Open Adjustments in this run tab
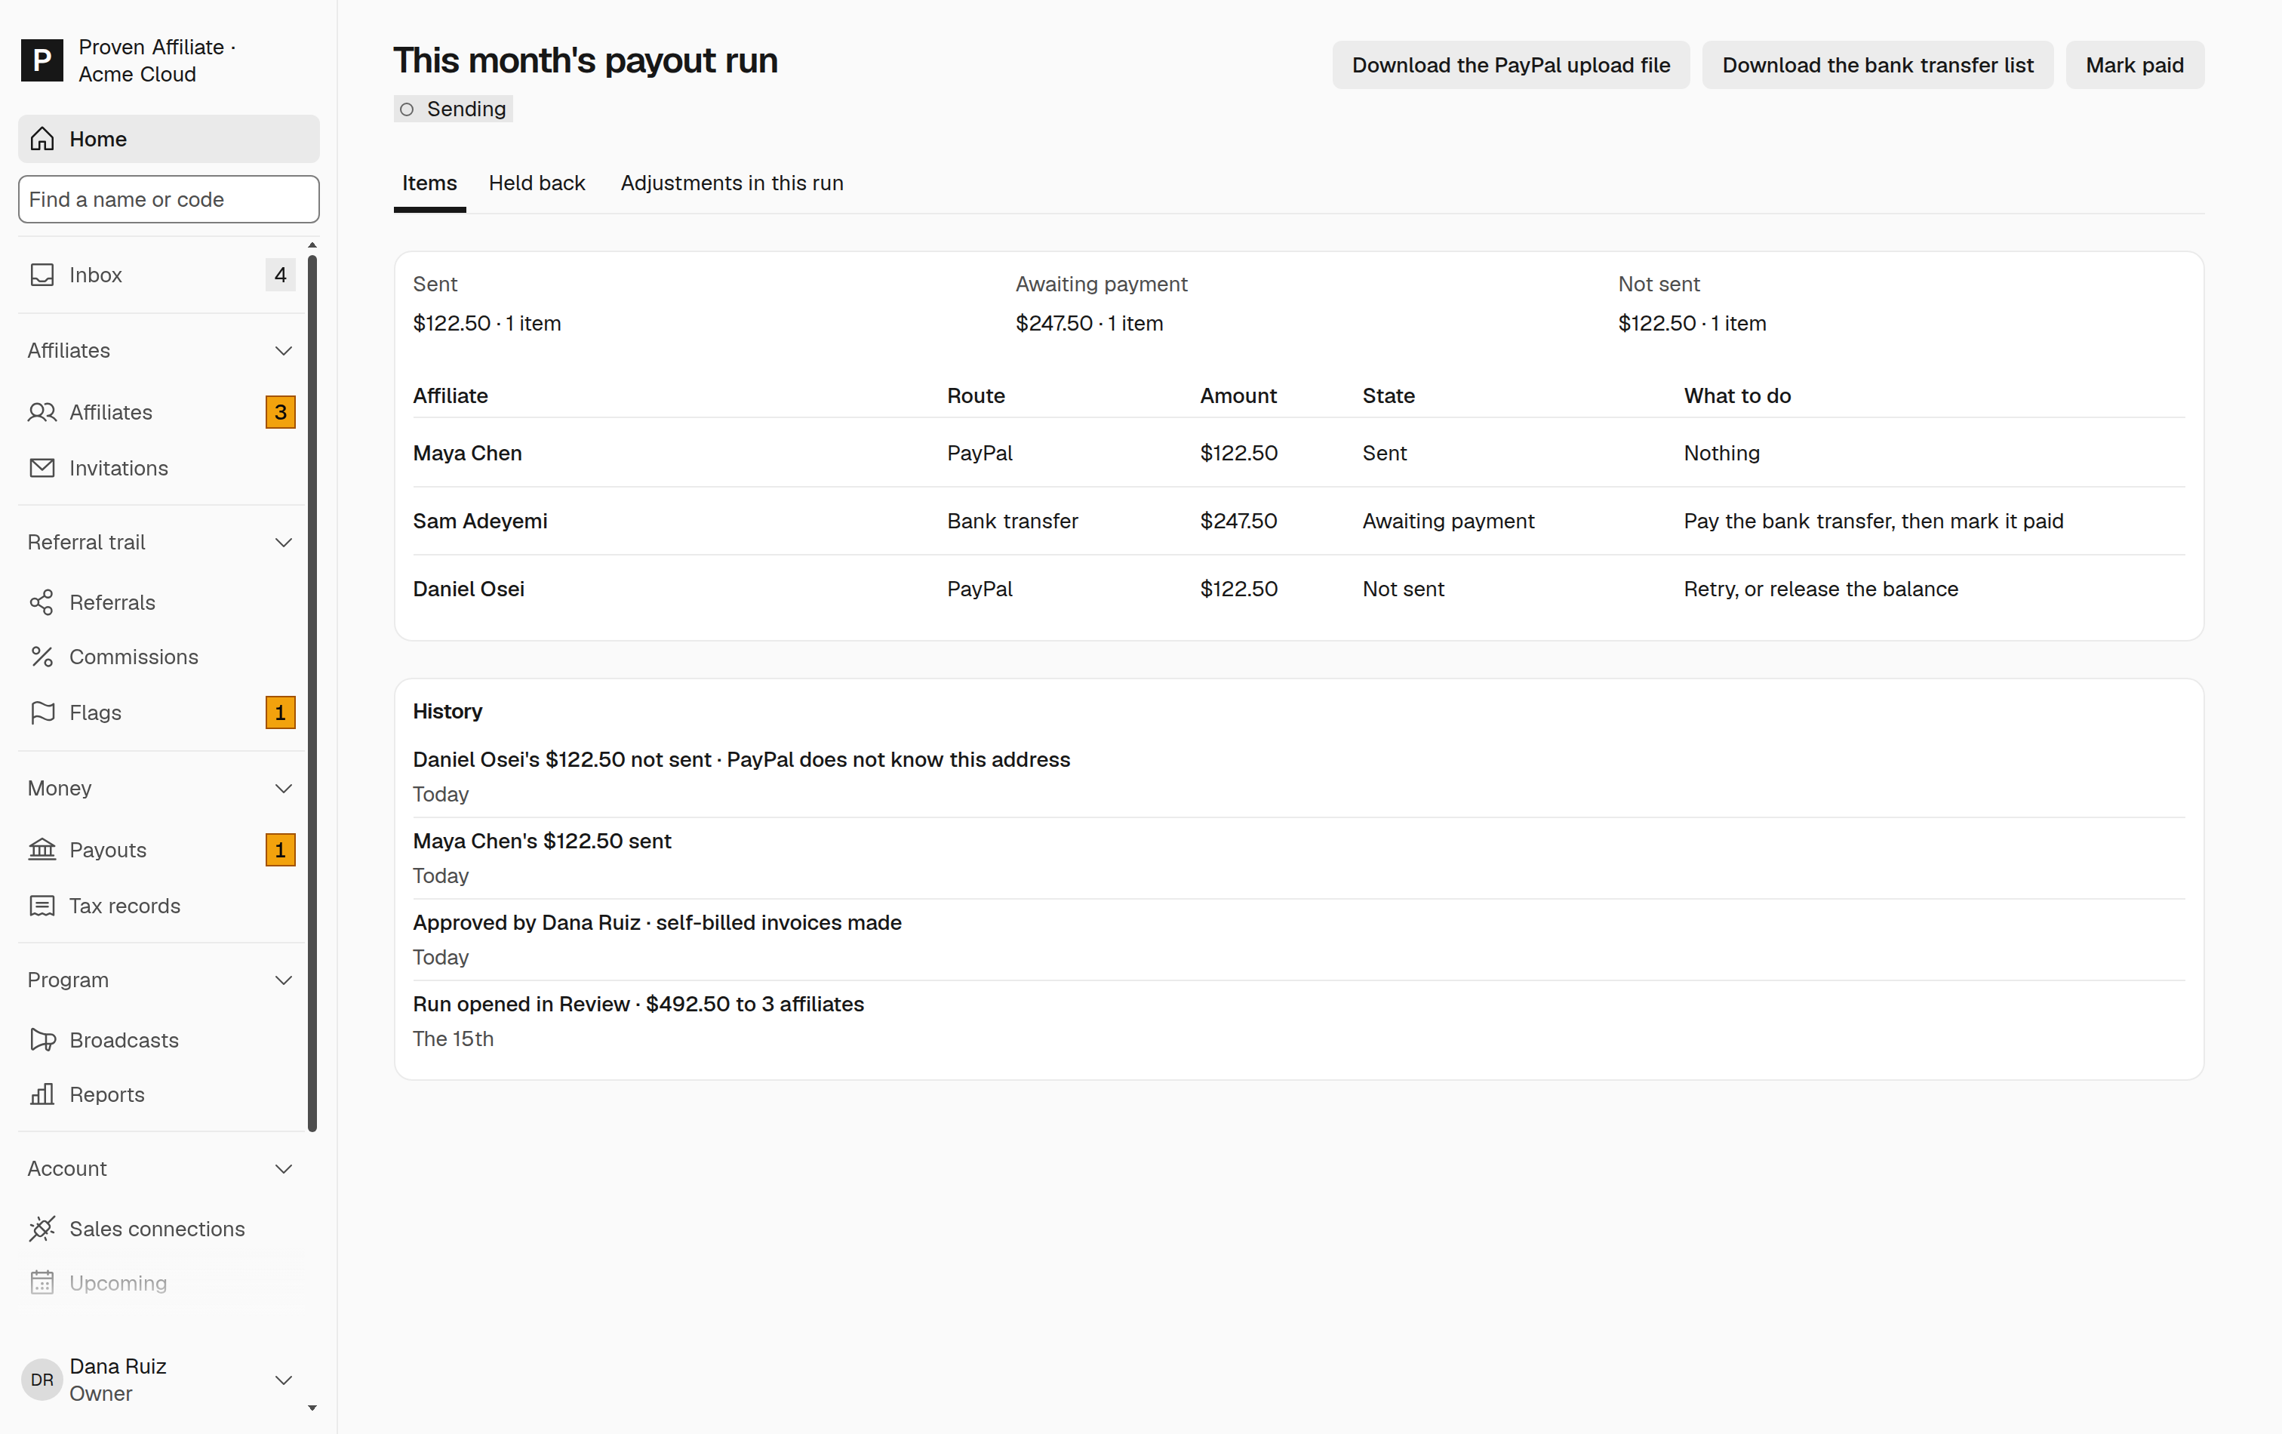 (731, 183)
